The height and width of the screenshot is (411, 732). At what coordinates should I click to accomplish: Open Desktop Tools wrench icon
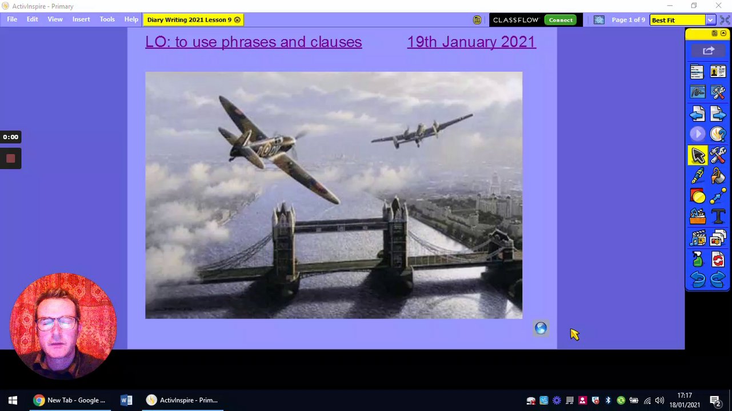click(x=718, y=92)
